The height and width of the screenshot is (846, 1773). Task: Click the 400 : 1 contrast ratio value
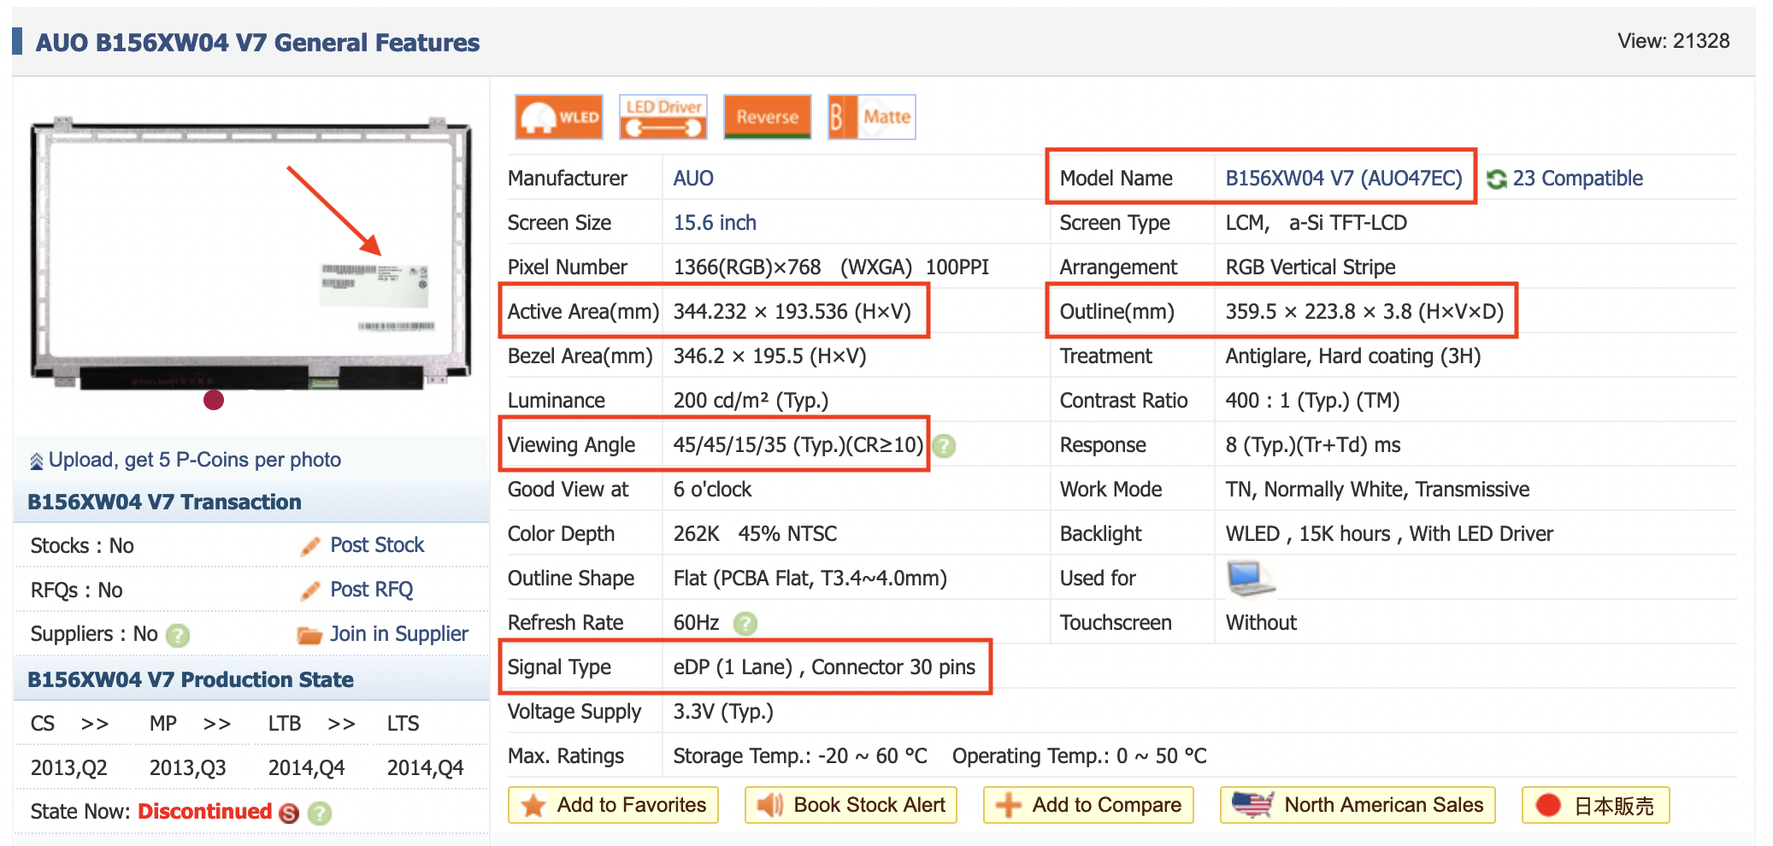pos(1312,400)
